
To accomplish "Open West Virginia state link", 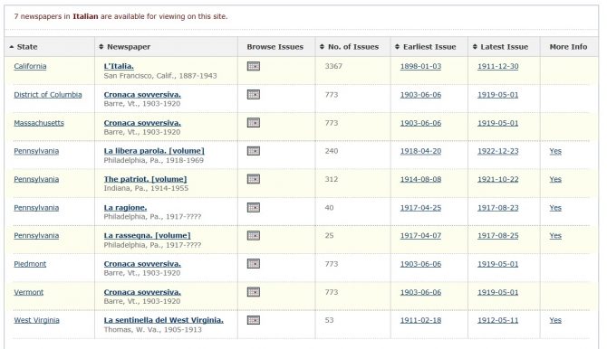I will point(37,320).
